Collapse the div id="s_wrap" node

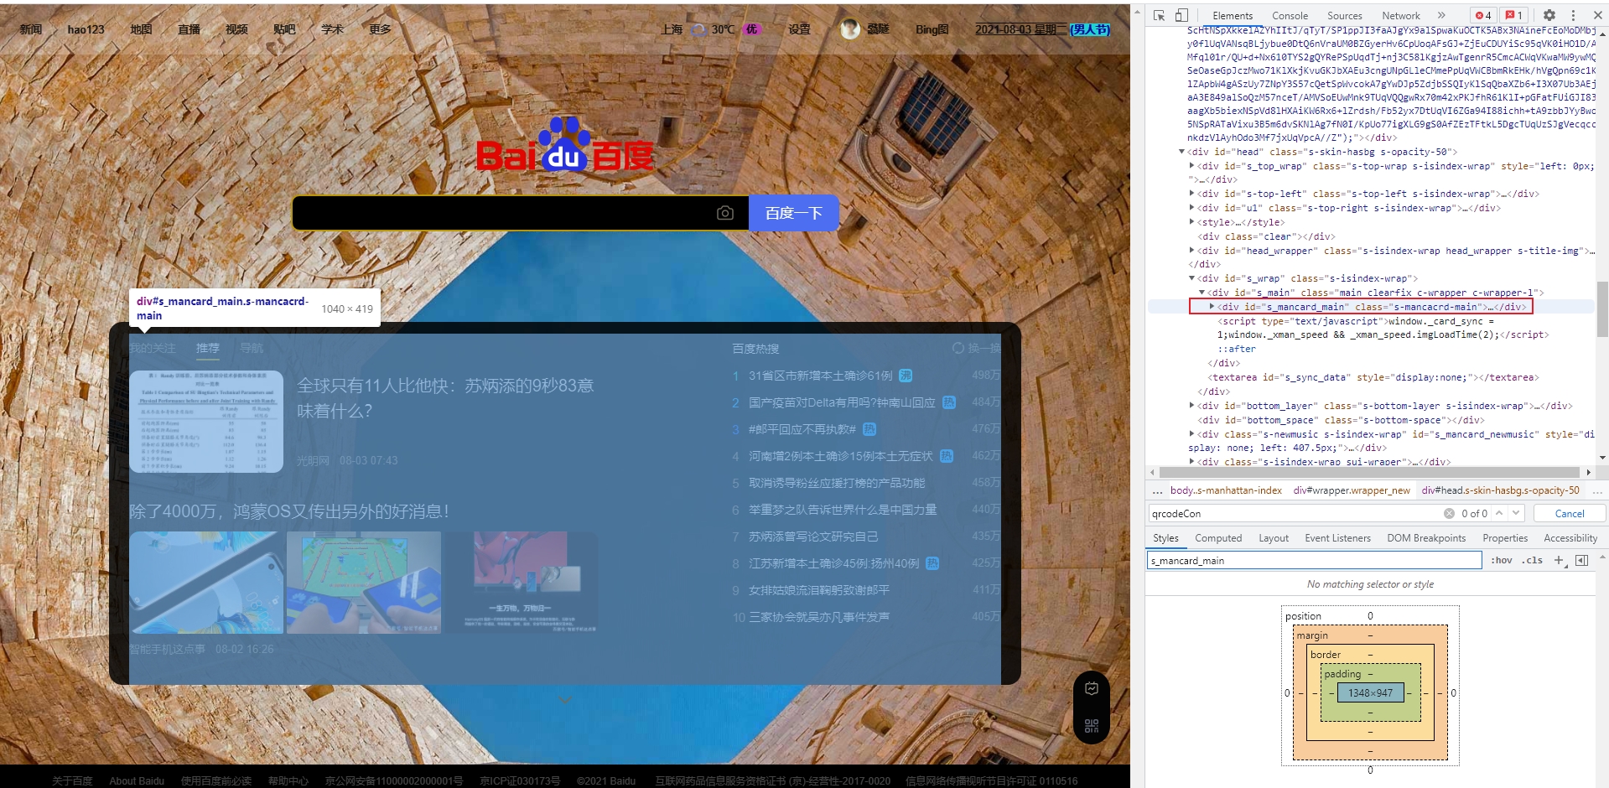click(x=1191, y=278)
